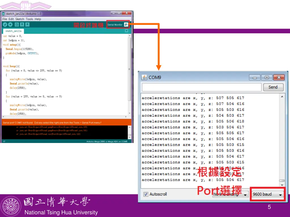
Task: Click the for loop line with 'value += 5'
Action: click(34, 71)
